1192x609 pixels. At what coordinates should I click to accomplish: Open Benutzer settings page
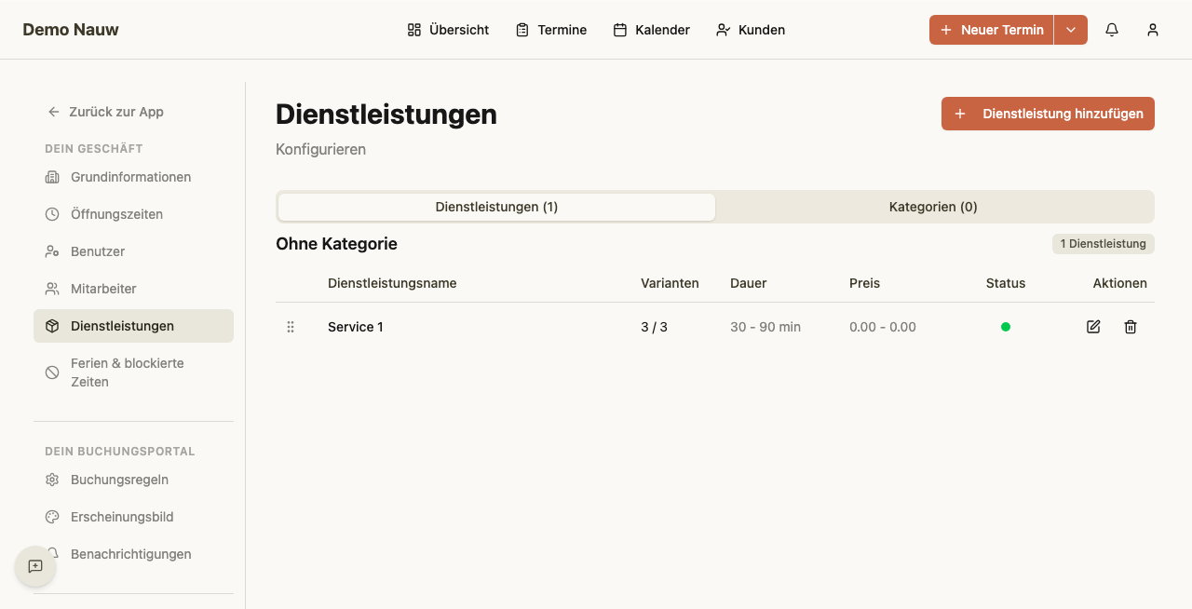tap(133, 251)
